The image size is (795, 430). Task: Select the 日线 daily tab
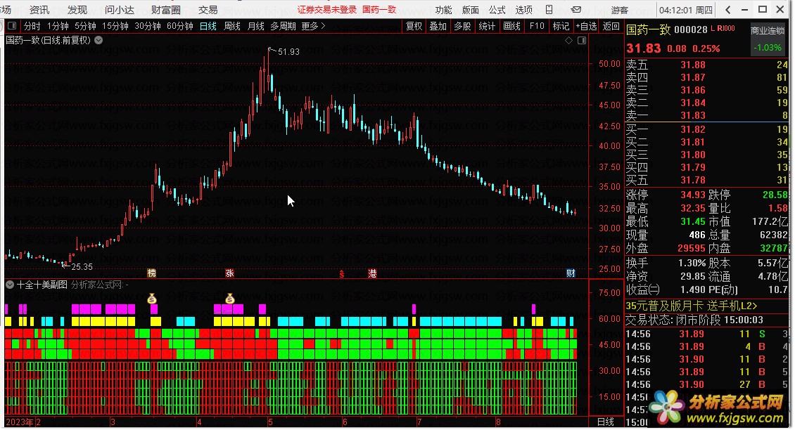tap(208, 26)
